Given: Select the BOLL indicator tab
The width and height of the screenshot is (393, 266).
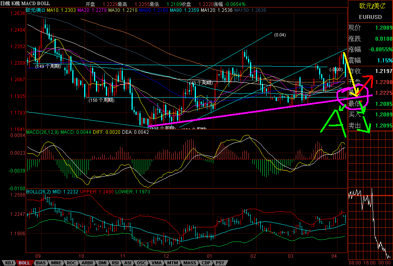Looking at the screenshot, I should (x=24, y=263).
